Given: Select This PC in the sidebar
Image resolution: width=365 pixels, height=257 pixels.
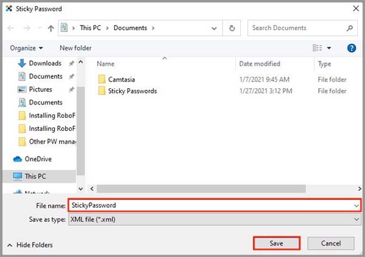Looking at the screenshot, I should (x=40, y=177).
